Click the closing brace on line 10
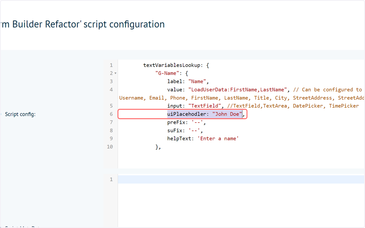This screenshot has width=365, height=228. click(158, 147)
